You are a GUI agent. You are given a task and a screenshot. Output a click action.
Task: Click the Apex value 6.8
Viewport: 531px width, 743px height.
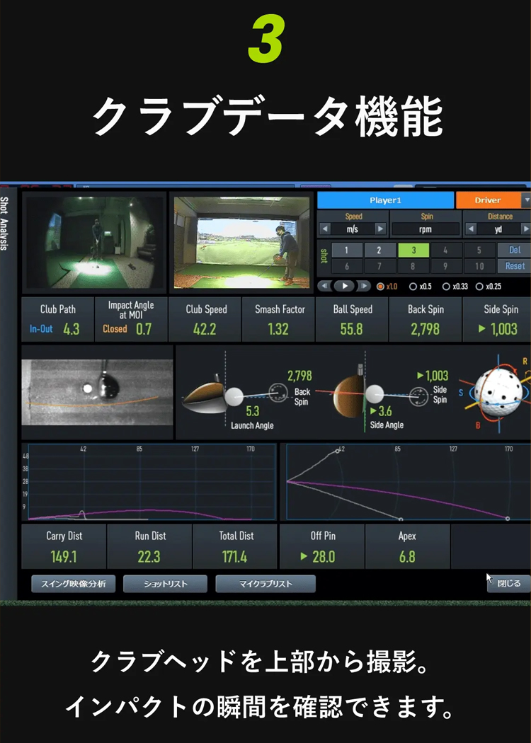pyautogui.click(x=407, y=557)
